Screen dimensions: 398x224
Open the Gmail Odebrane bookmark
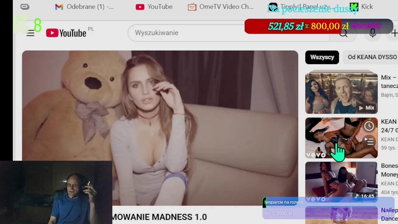tap(84, 7)
